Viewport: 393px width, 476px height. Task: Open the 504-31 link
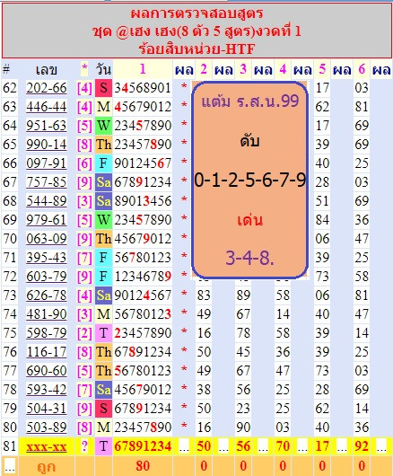tap(47, 409)
